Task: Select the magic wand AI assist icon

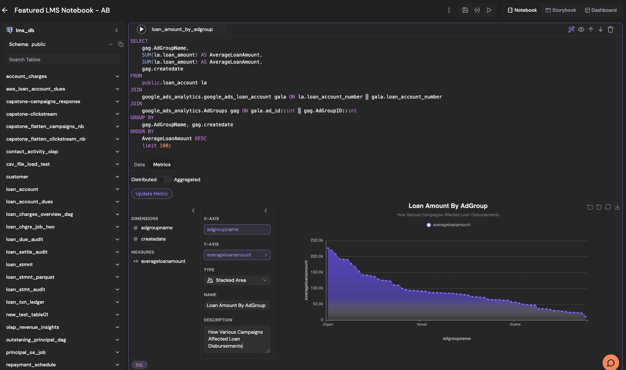Action: (571, 30)
